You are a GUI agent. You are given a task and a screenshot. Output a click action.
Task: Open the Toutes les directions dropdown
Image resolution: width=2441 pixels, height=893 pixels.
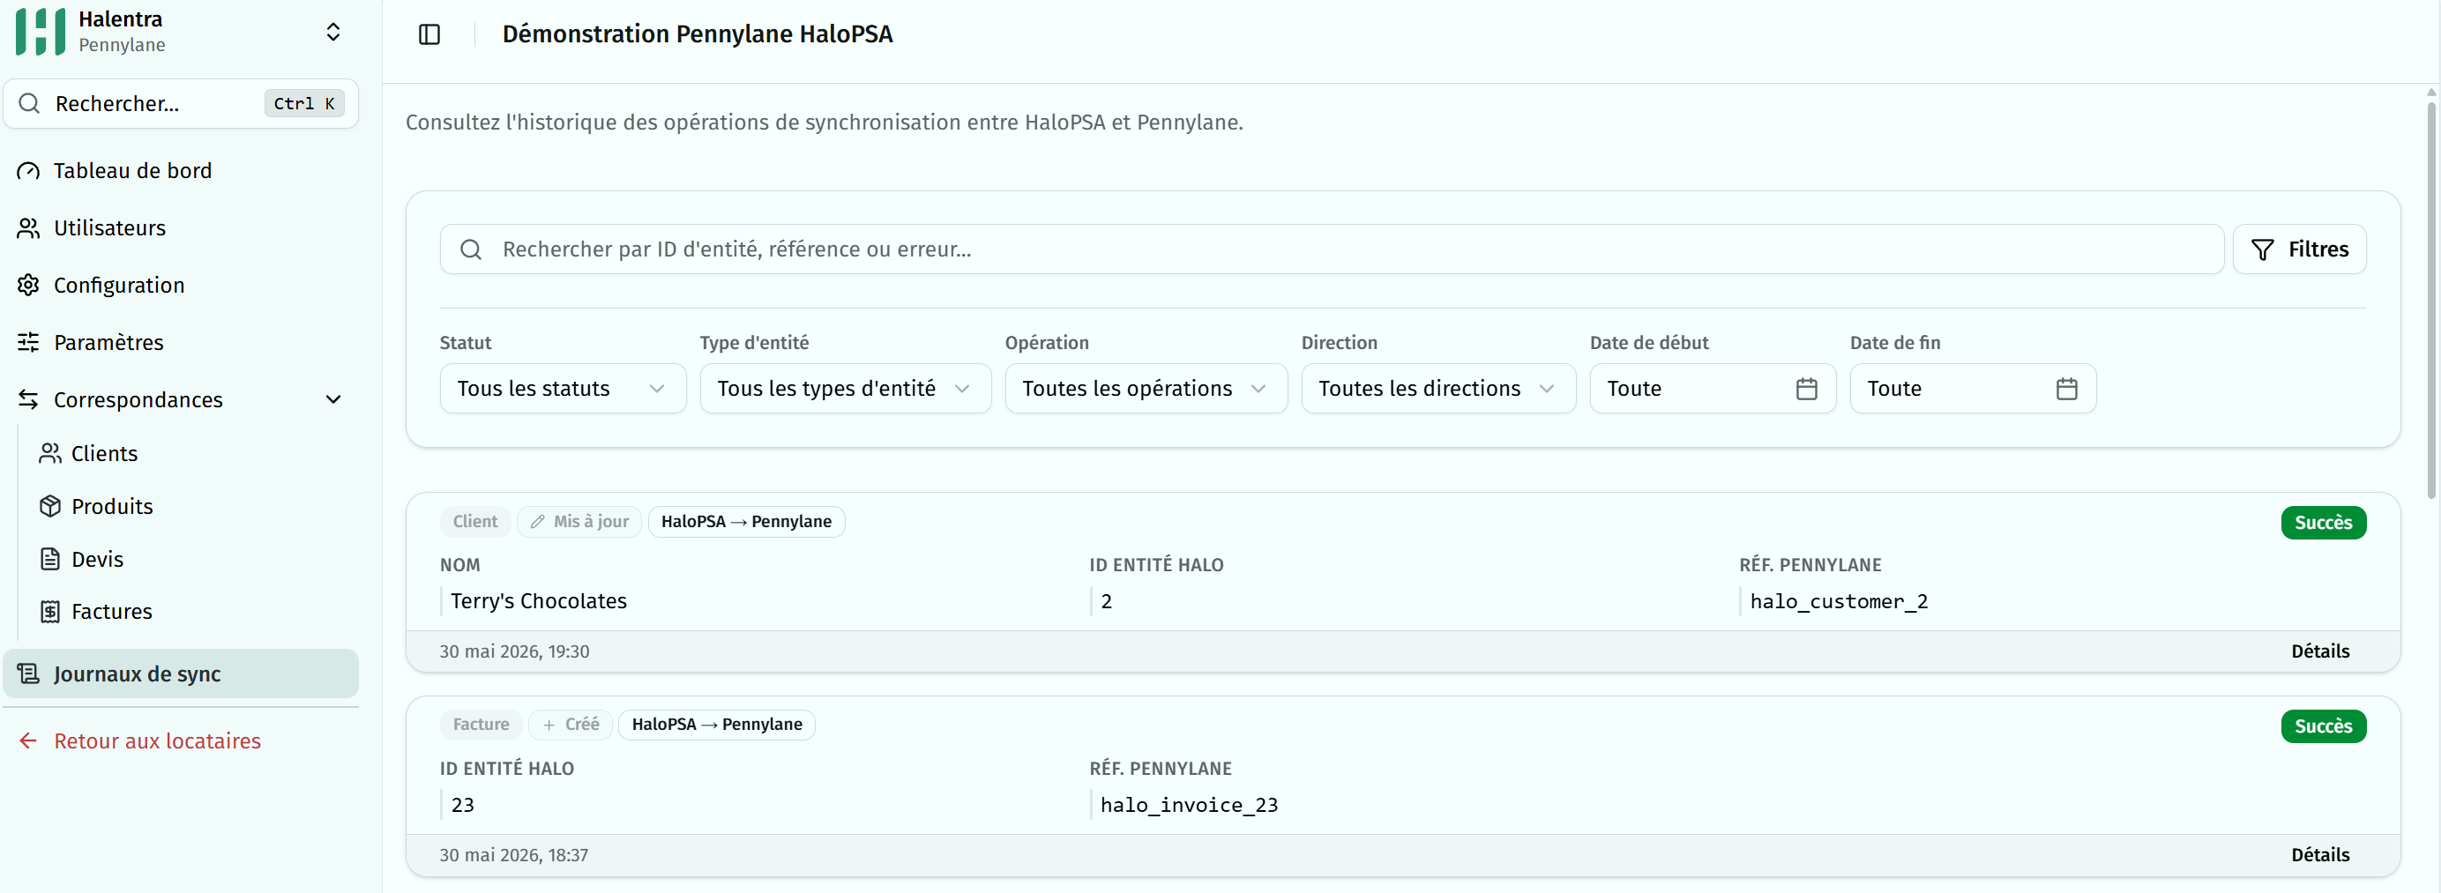[x=1438, y=388]
